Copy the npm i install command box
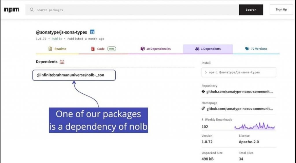Viewport: 296px width, 163px height. tap(239, 73)
